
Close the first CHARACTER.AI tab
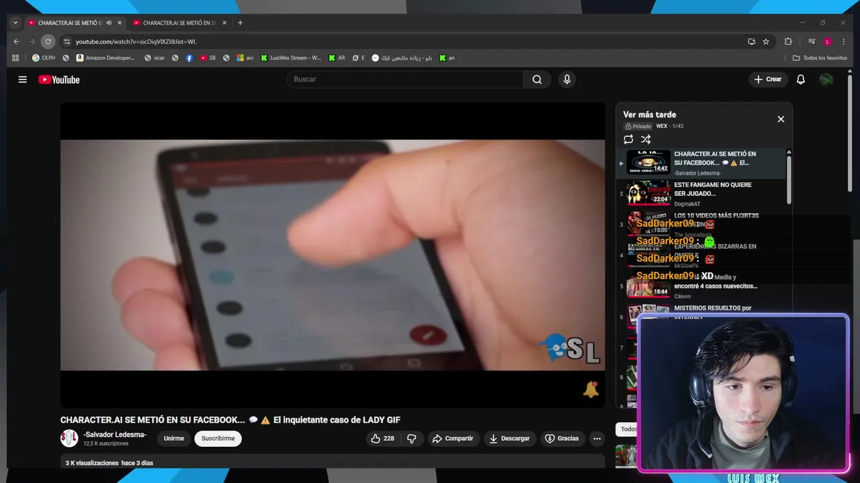click(120, 23)
